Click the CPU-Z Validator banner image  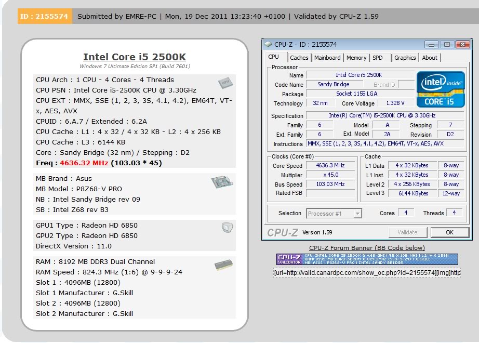click(x=367, y=259)
